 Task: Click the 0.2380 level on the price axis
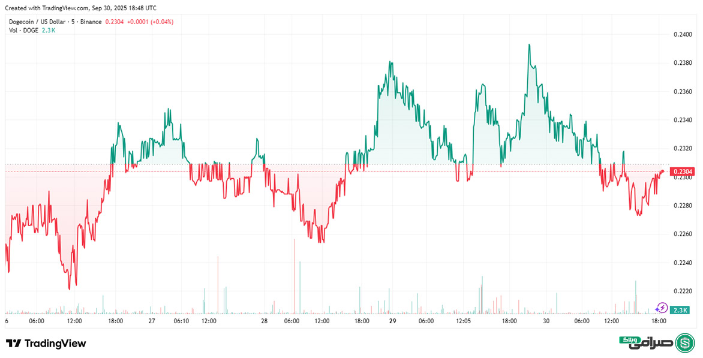coord(682,63)
